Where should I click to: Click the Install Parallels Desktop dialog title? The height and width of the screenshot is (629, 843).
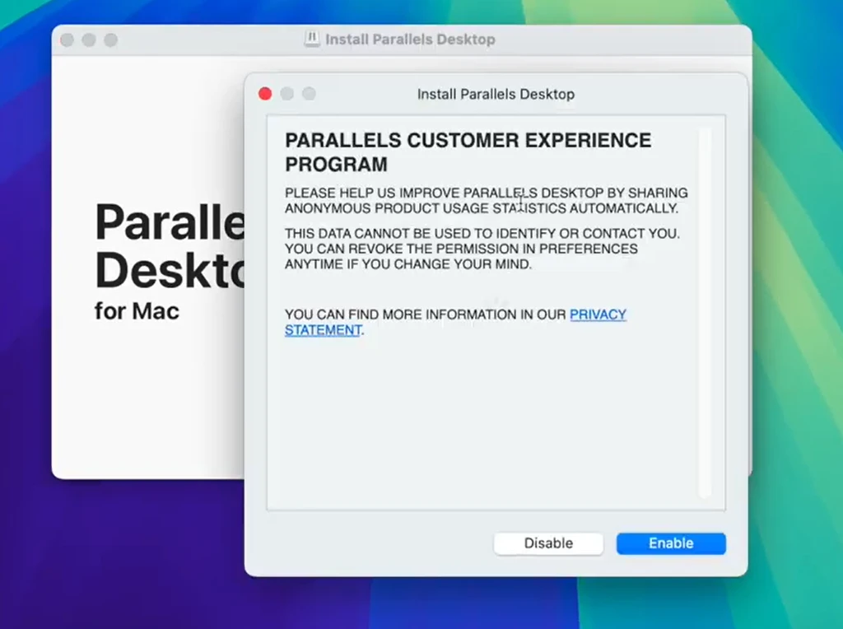pyautogui.click(x=496, y=94)
